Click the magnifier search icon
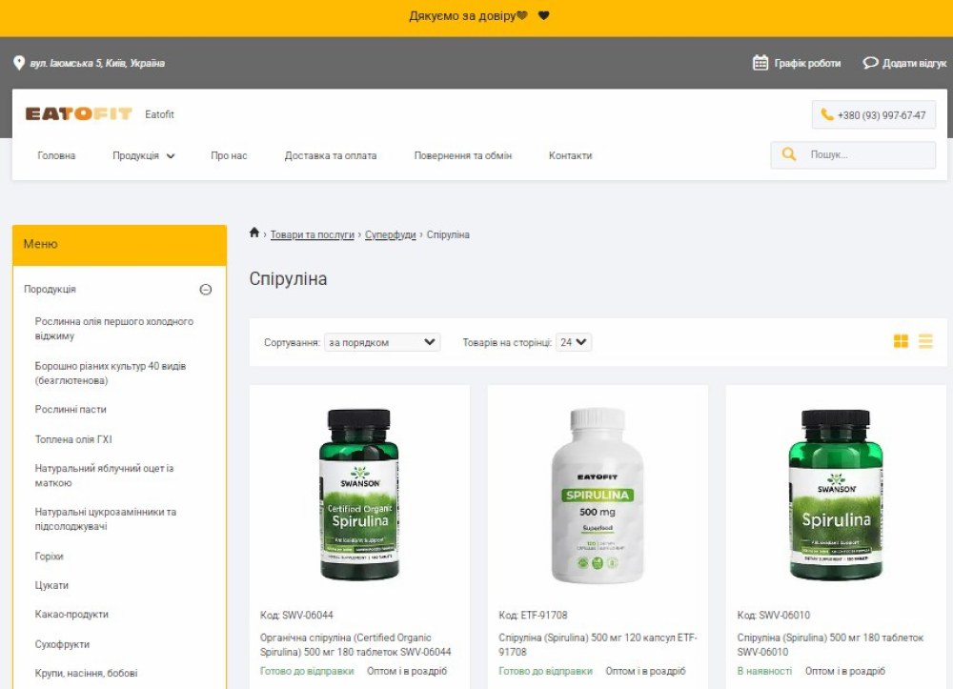The height and width of the screenshot is (689, 953). pyautogui.click(x=789, y=154)
